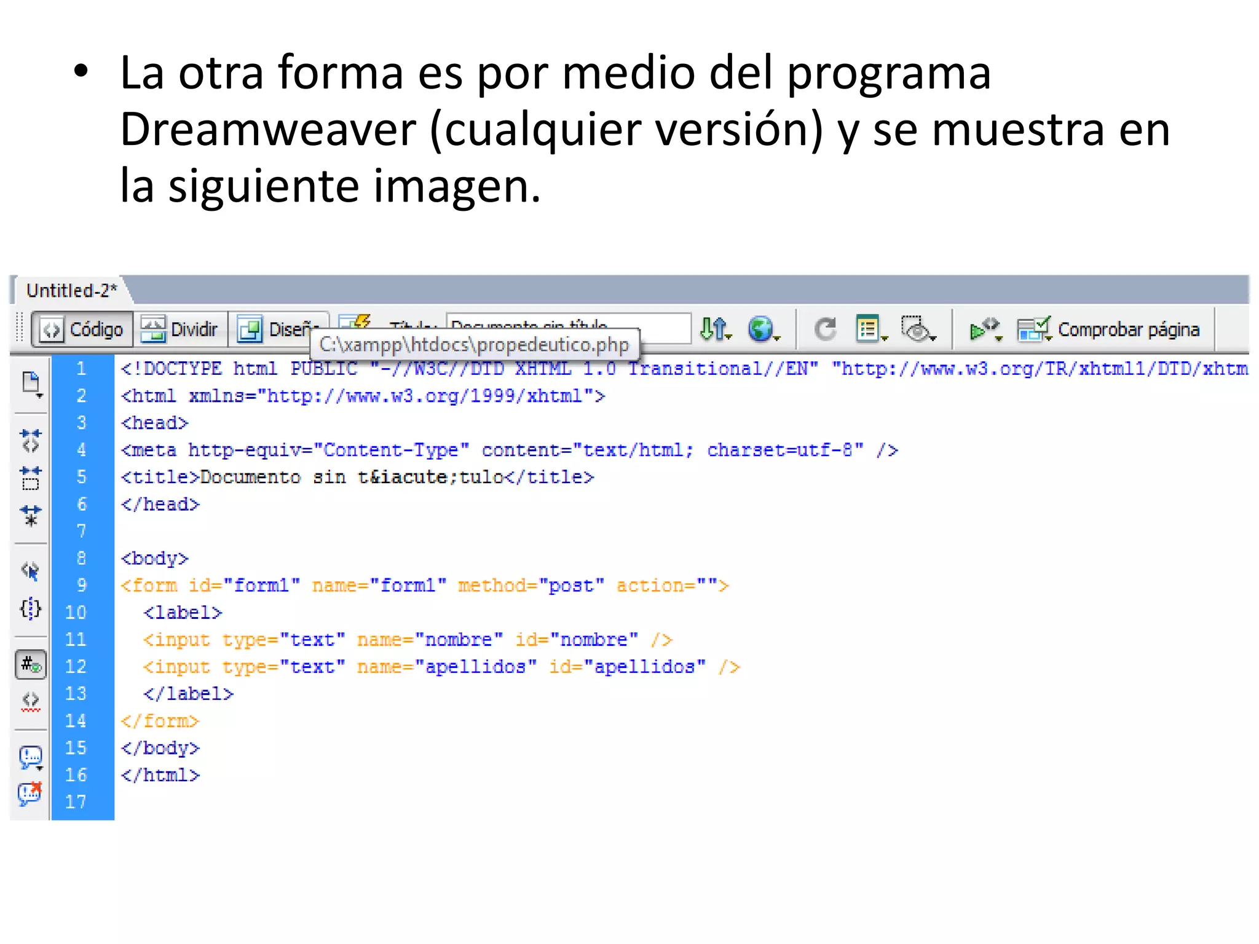Click the Select Parent Tag icon
Viewport: 1259px width, 944px height.
tap(31, 571)
